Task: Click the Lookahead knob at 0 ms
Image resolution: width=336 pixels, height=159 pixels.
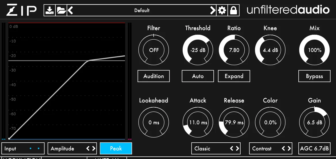Action: (x=154, y=122)
